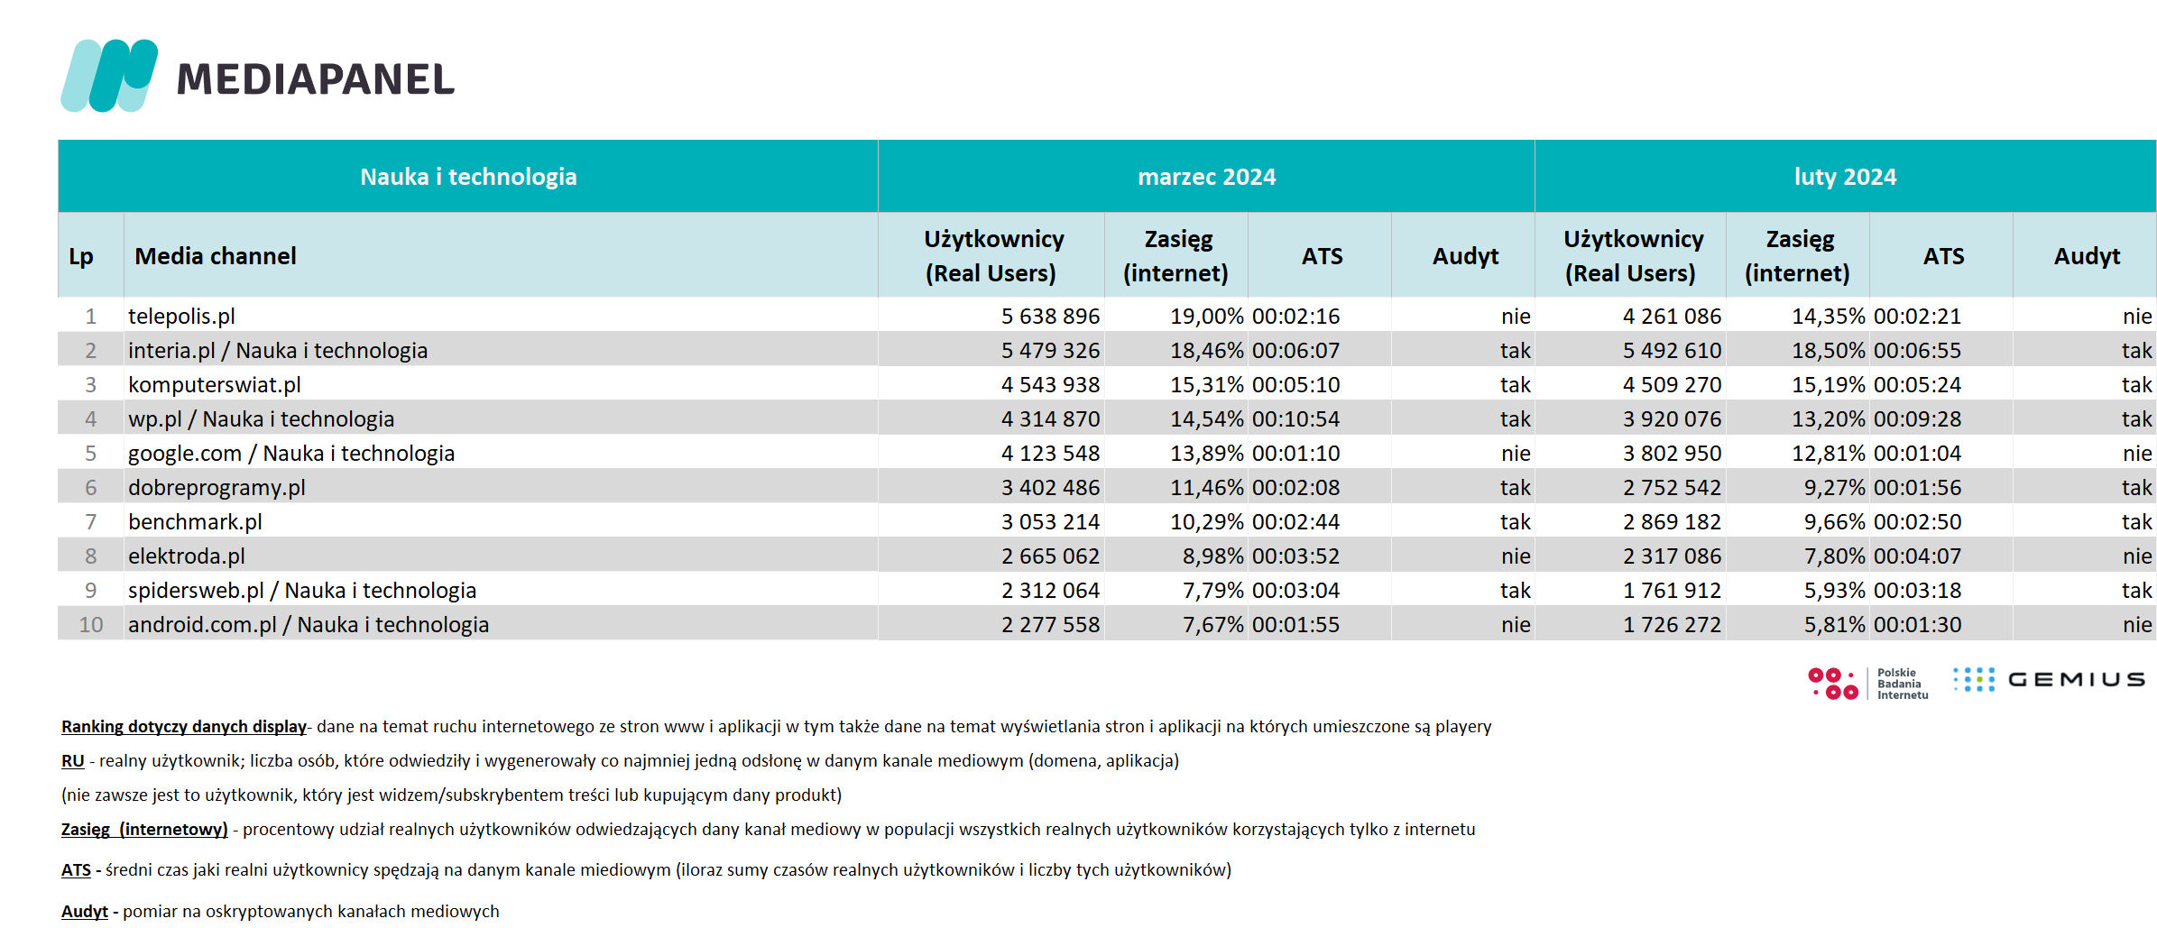Click the 5 638 896 users value
The height and width of the screenshot is (928, 2157).
(x=1050, y=317)
